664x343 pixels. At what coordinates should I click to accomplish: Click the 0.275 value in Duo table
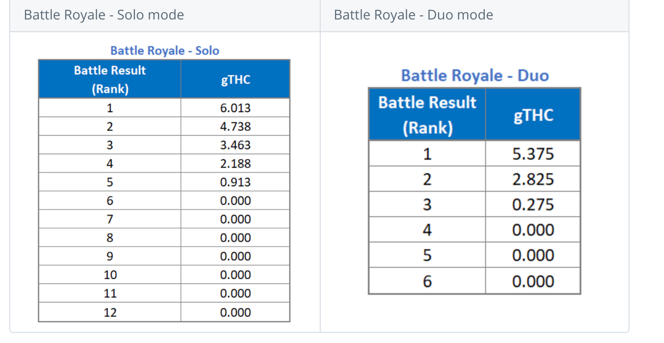pyautogui.click(x=533, y=205)
